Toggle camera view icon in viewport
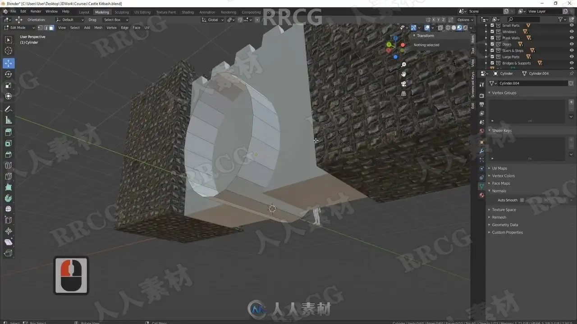The image size is (577, 324). pyautogui.click(x=403, y=84)
